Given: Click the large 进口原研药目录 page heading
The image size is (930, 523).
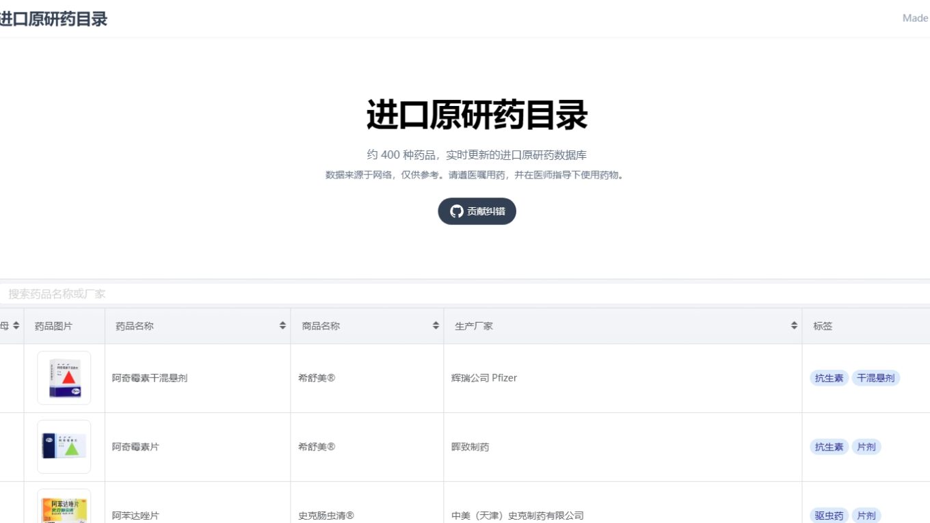Looking at the screenshot, I should click(x=477, y=114).
